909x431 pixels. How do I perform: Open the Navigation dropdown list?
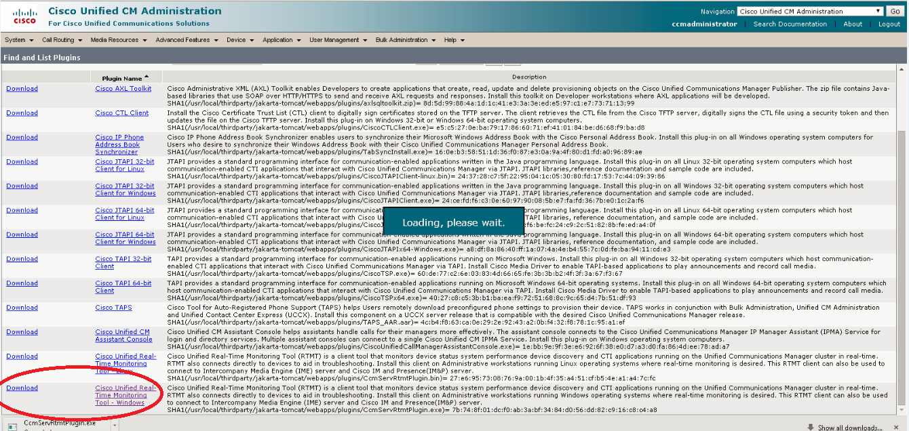pos(810,12)
